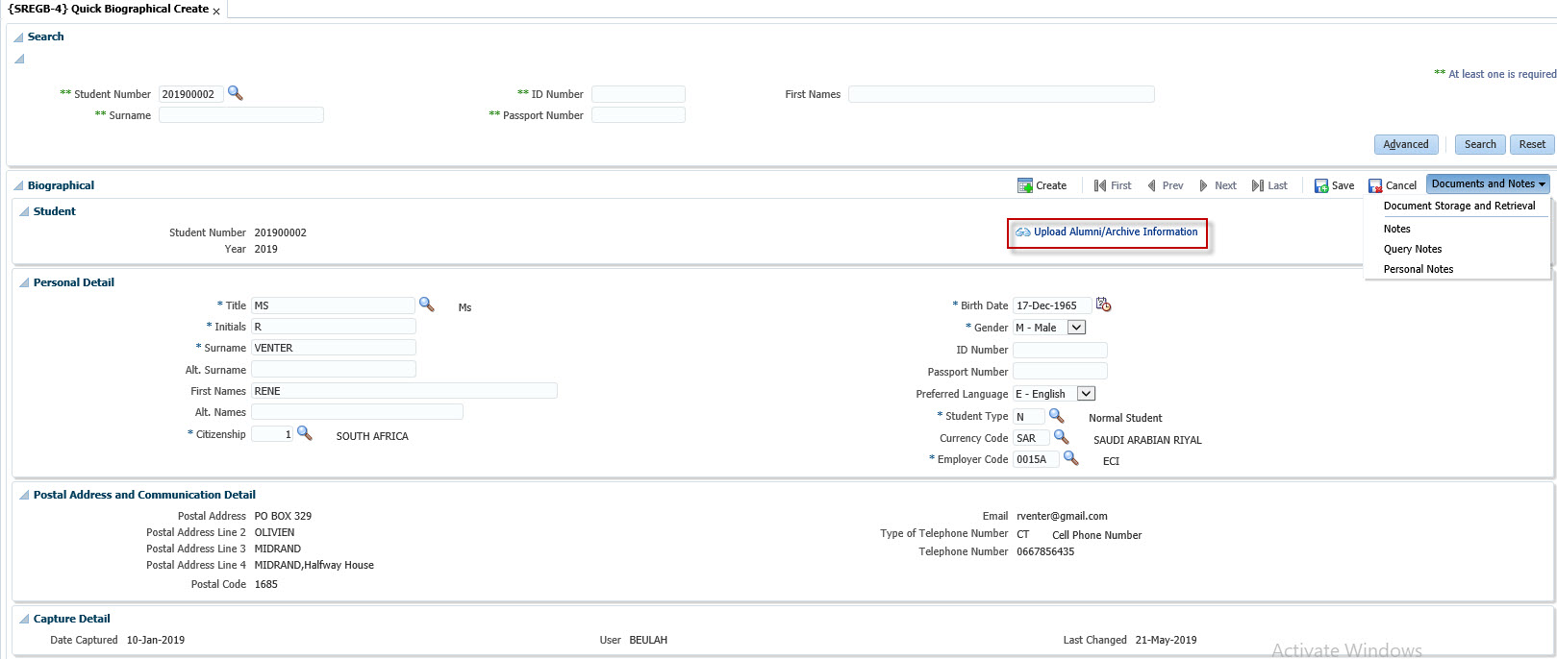Click the Save toolbar button

pyautogui.click(x=1334, y=185)
